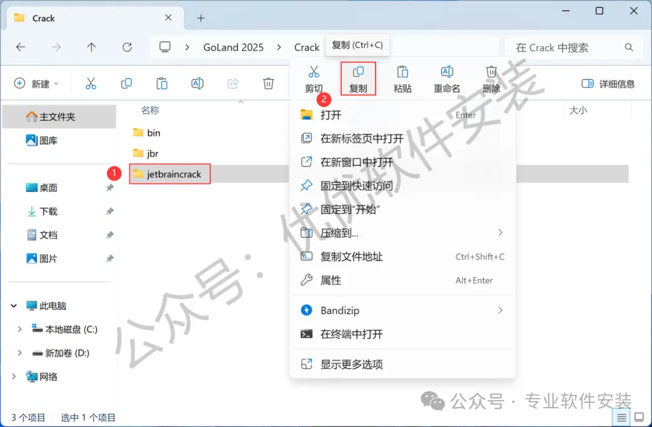Choose 属性 from context menu
The width and height of the screenshot is (652, 427).
pos(403,280)
